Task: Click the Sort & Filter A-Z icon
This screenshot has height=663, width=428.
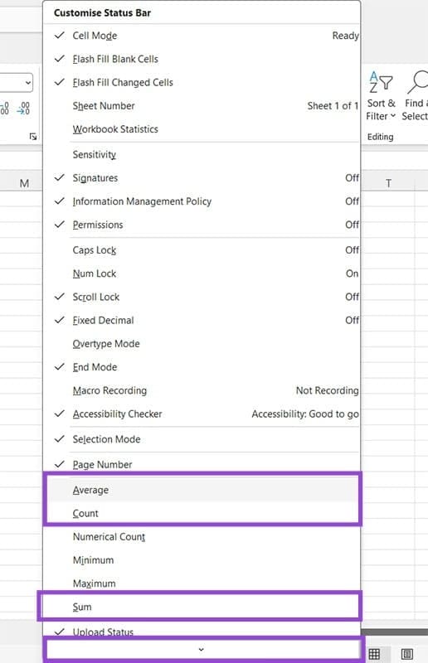Action: coord(381,82)
